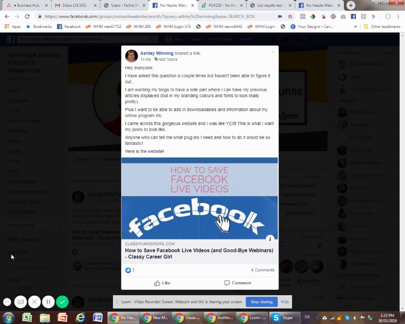Open Apps bookmark shortcut

pyautogui.click(x=13, y=27)
